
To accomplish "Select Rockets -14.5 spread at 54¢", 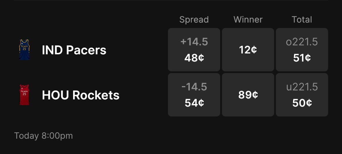I will tap(194, 95).
